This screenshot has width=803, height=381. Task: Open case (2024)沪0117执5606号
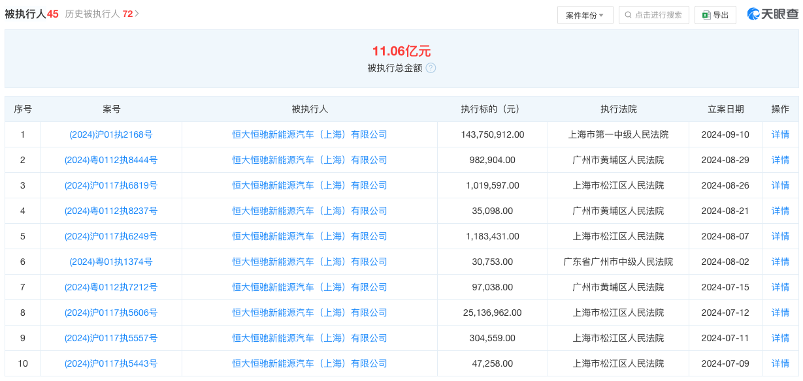pyautogui.click(x=111, y=312)
